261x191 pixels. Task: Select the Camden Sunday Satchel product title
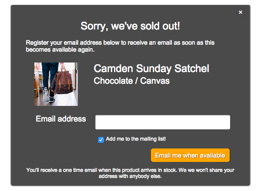point(151,69)
